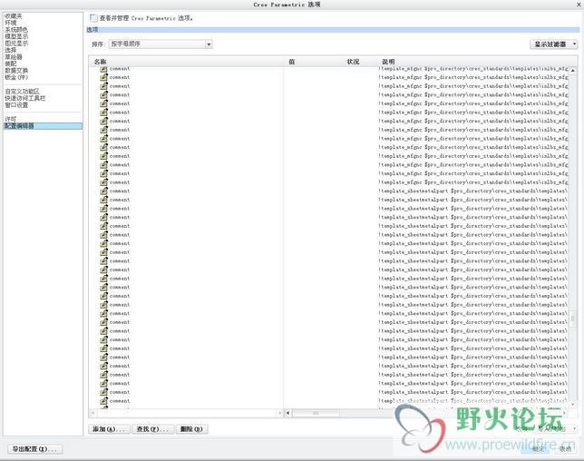
Task: Switch to 草绘器 settings
Action: click(x=14, y=56)
